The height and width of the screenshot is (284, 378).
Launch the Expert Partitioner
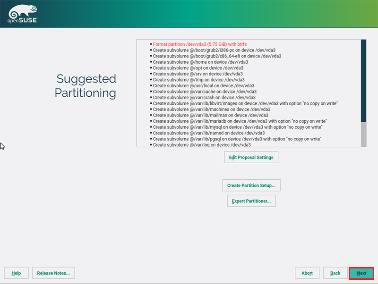point(251,201)
